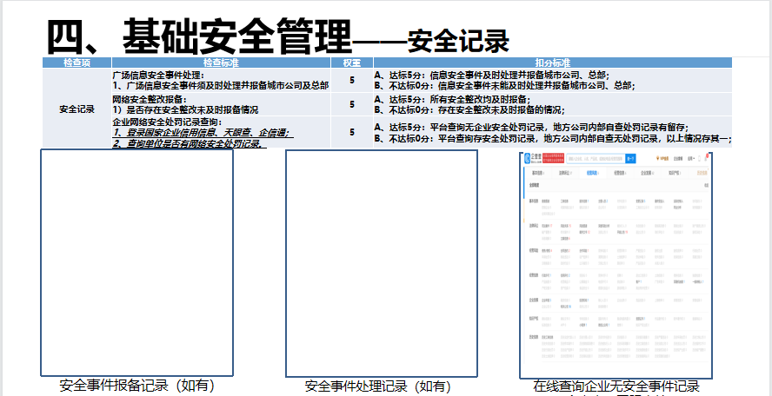Click the slide title 四、基础安全管理

[198, 36]
